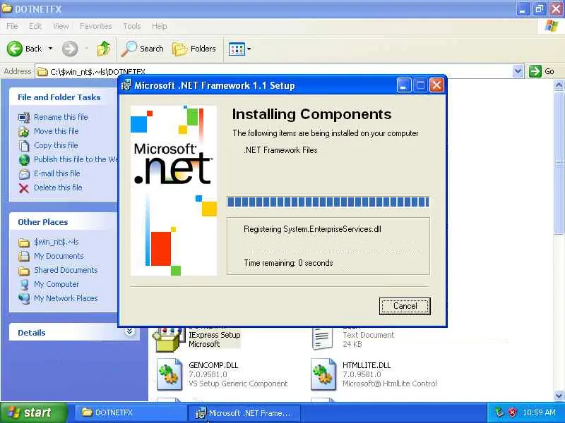
Task: Open the File menu
Action: click(x=12, y=26)
